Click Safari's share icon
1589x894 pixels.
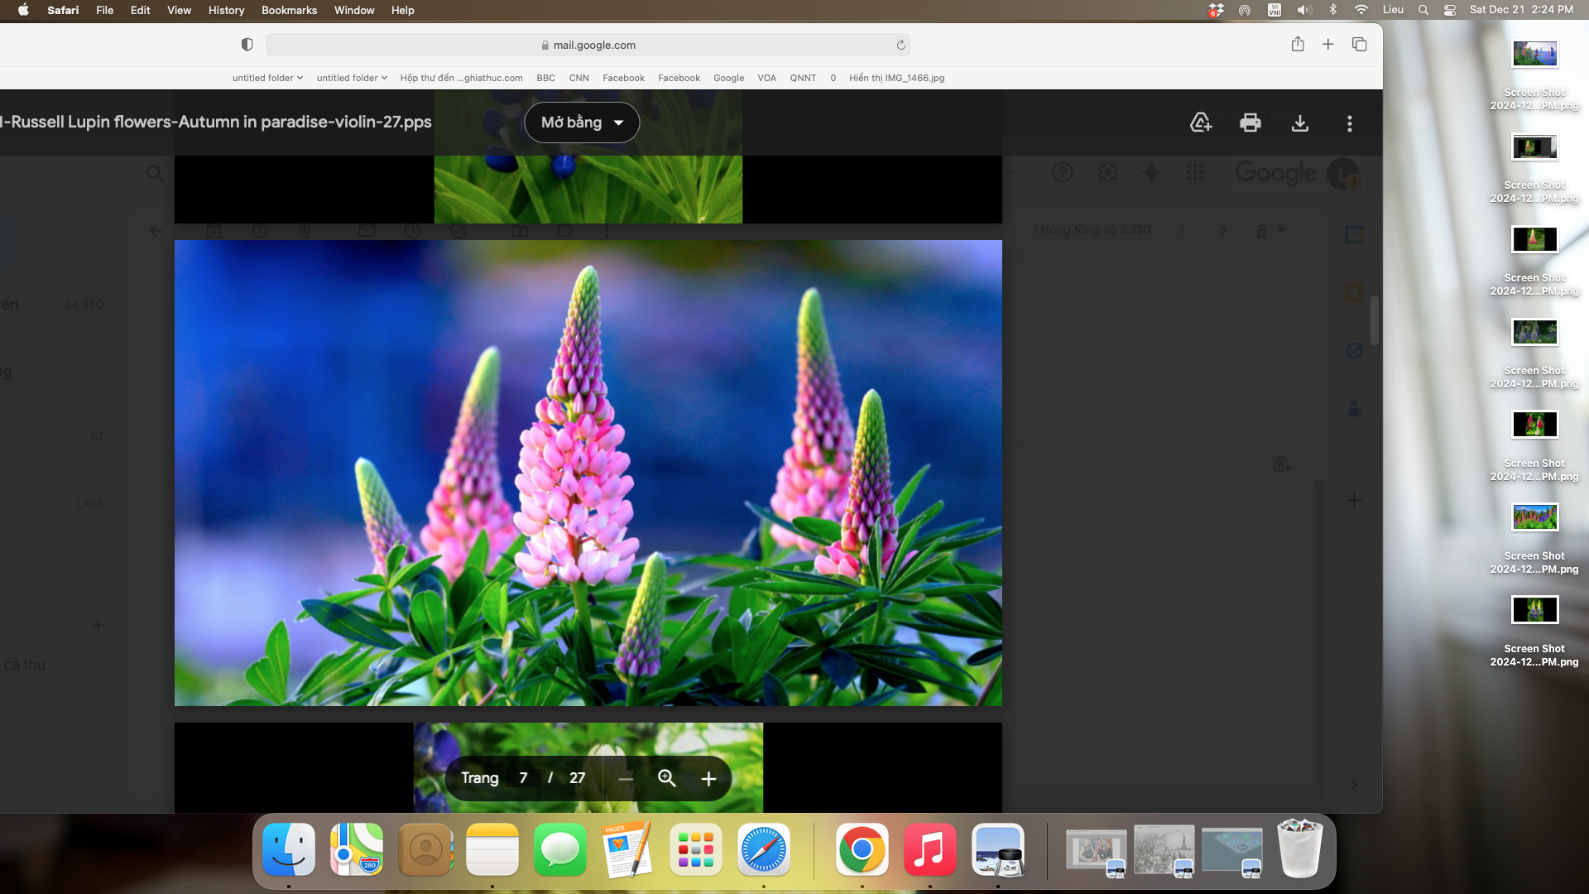point(1298,45)
